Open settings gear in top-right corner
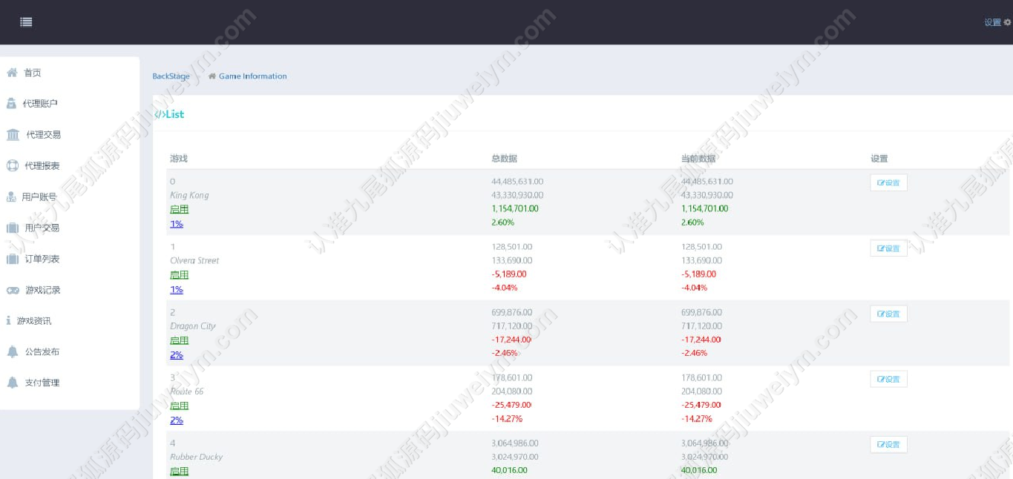Screen dimensions: 1013x479 point(1007,22)
